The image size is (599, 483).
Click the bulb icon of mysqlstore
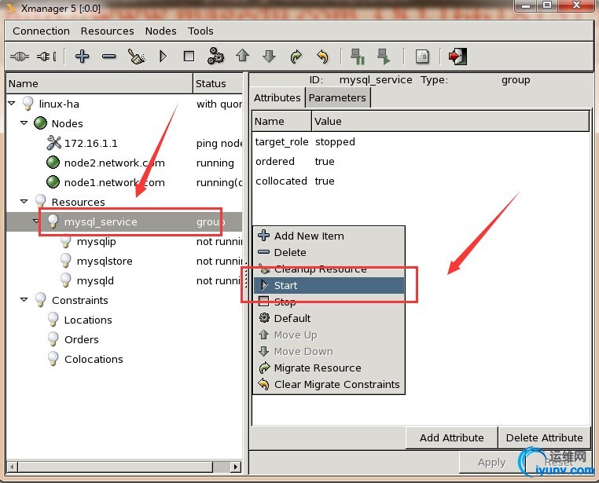click(x=66, y=261)
